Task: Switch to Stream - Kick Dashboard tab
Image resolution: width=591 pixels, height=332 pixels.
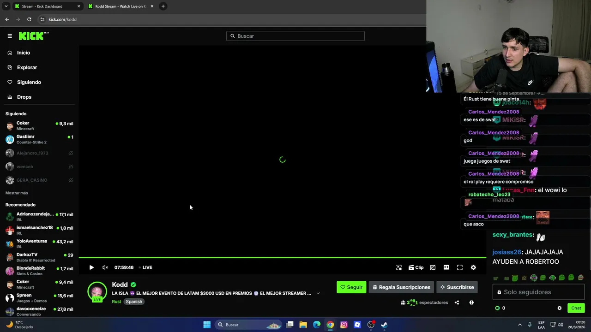Action: (47, 6)
